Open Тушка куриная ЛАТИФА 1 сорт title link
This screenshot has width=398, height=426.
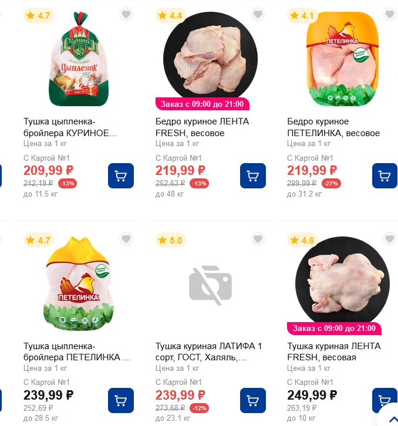point(208,351)
